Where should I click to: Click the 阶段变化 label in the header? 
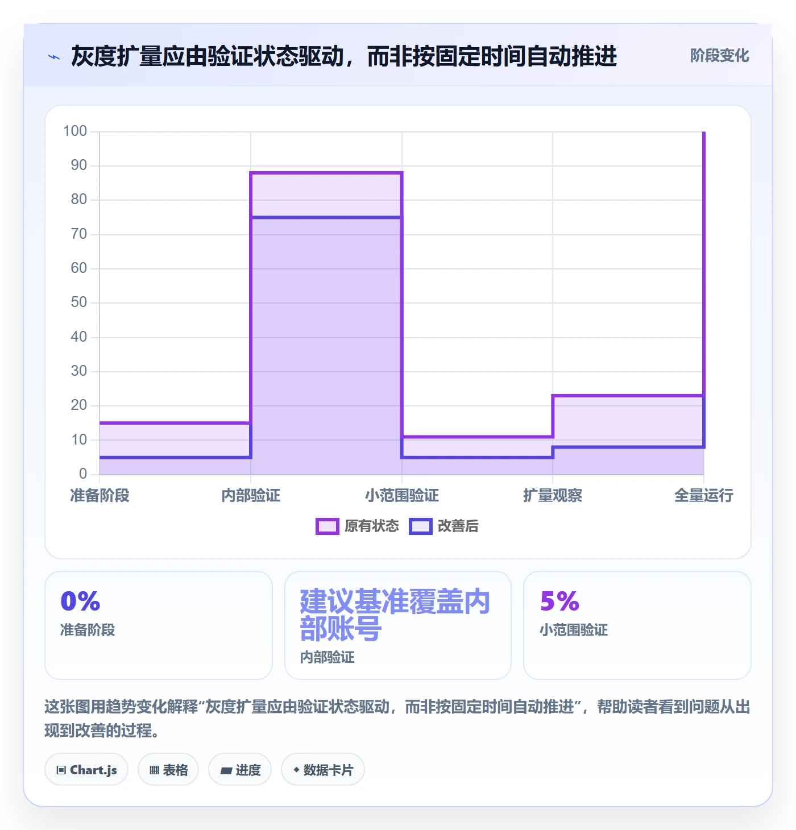[x=719, y=56]
